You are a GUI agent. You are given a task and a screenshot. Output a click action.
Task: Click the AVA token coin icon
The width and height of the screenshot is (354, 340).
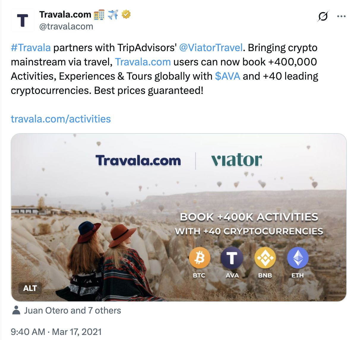pyautogui.click(x=232, y=258)
